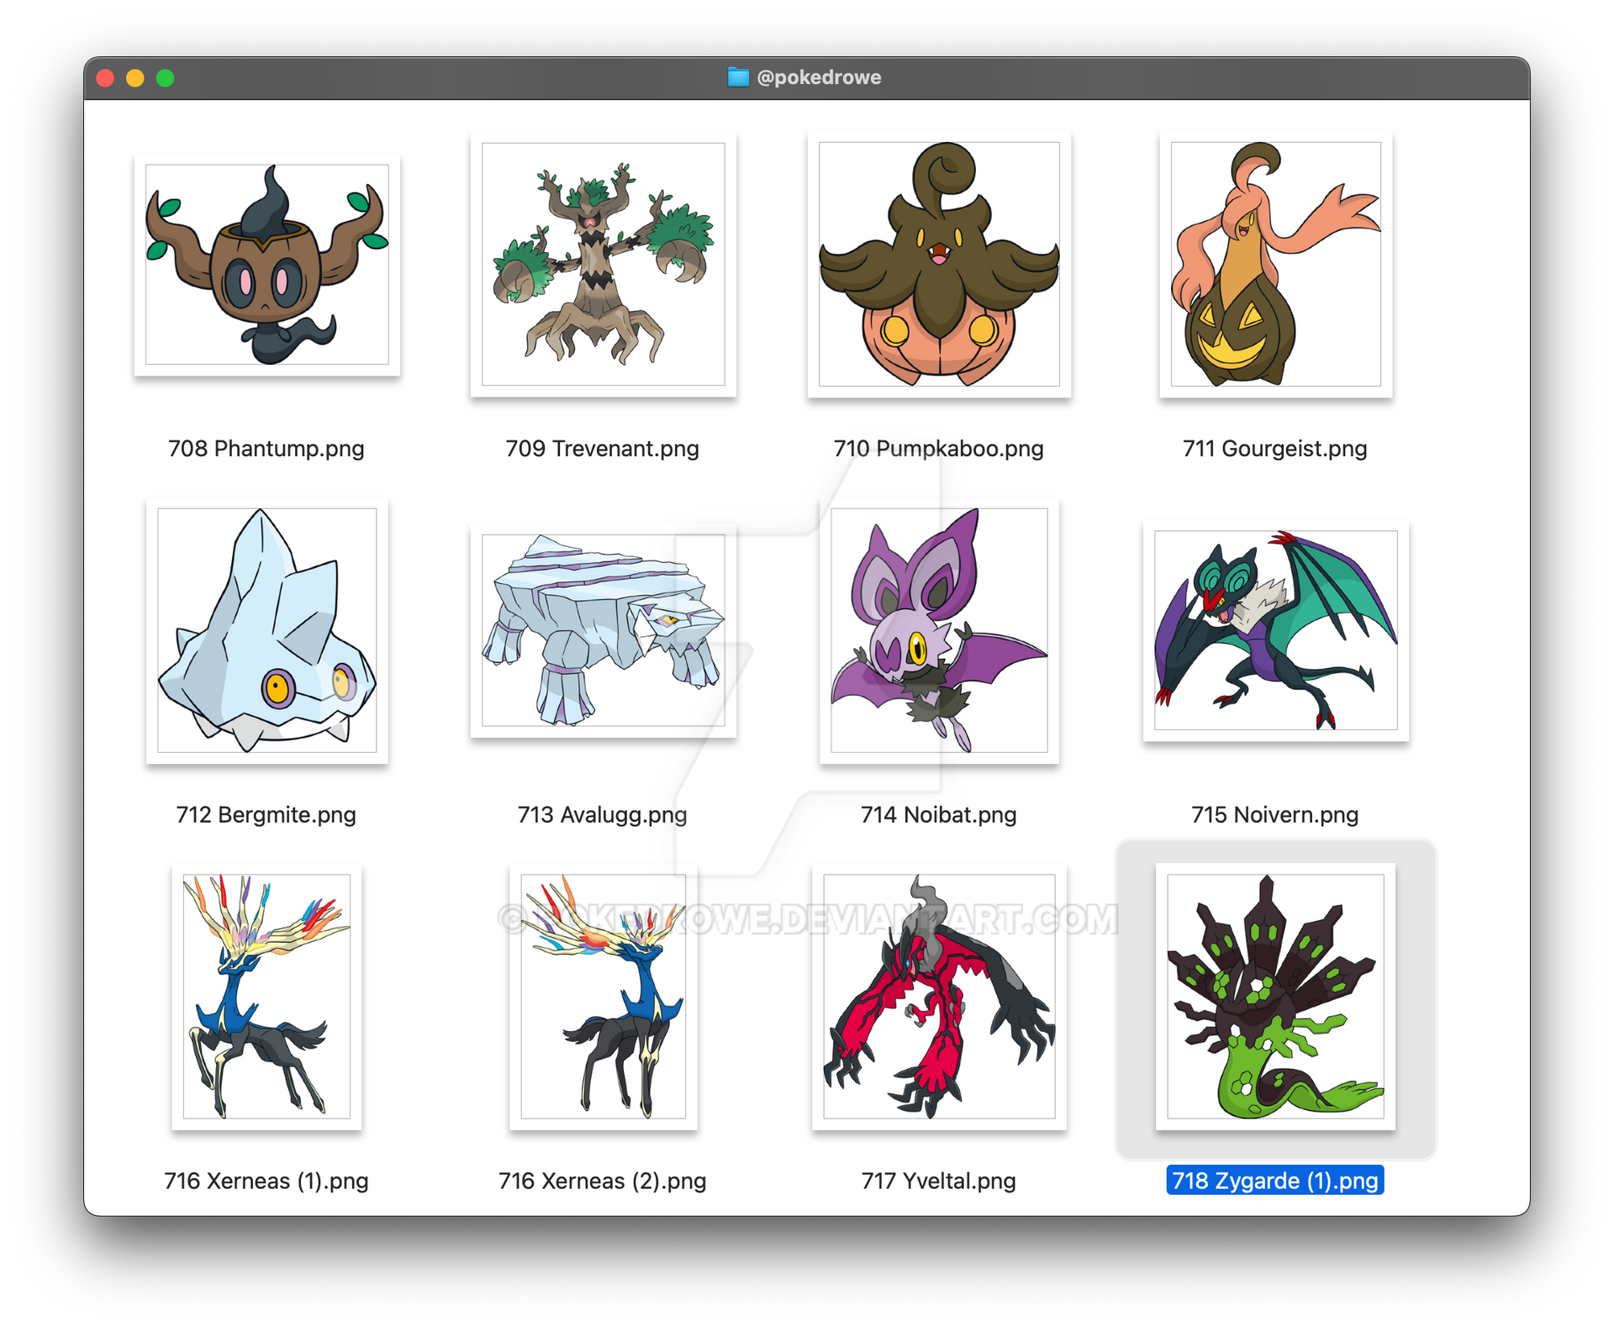Viewport: 1614px width, 1326px height.
Task: Maximize the window with the green button
Action: [166, 78]
